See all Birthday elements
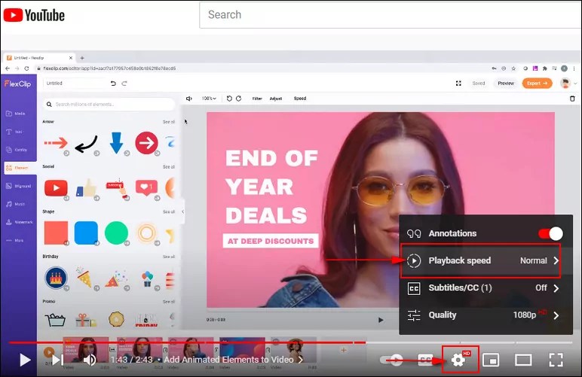 [x=169, y=257]
